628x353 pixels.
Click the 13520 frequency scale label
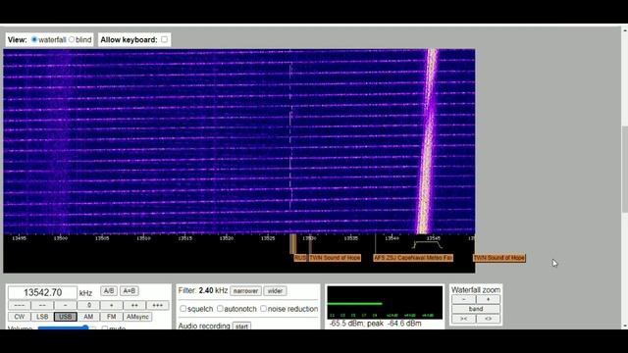(227, 238)
